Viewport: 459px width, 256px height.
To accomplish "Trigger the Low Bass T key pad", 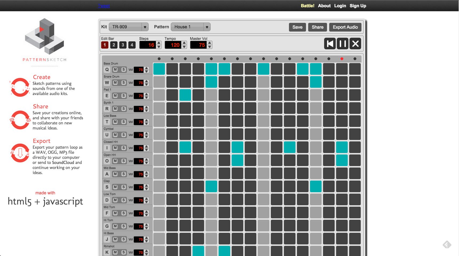I will (x=107, y=122).
